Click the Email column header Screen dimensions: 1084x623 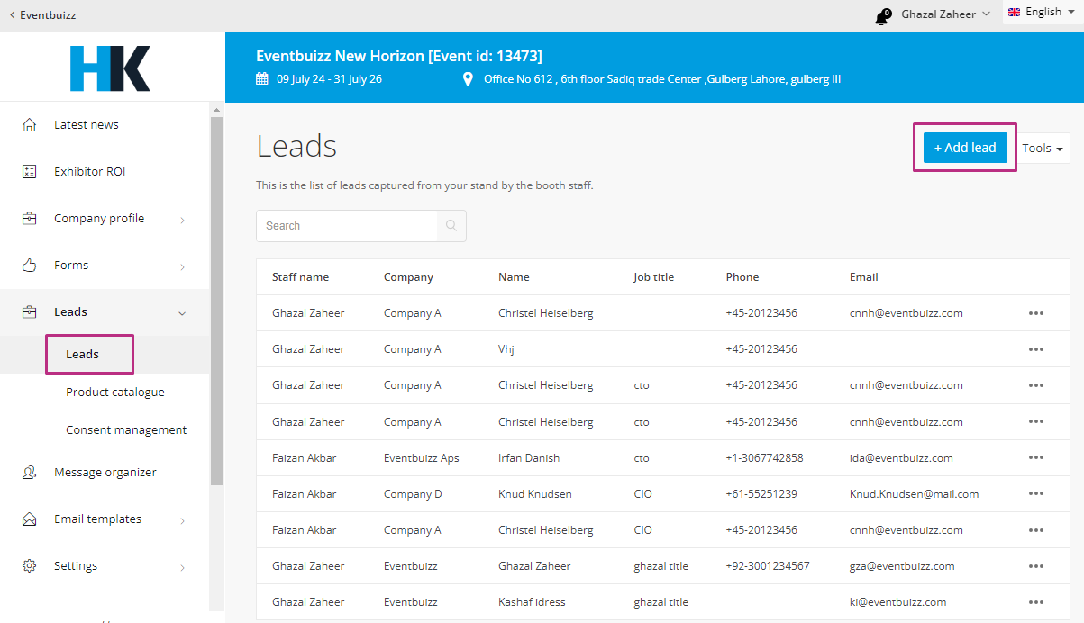tap(863, 277)
